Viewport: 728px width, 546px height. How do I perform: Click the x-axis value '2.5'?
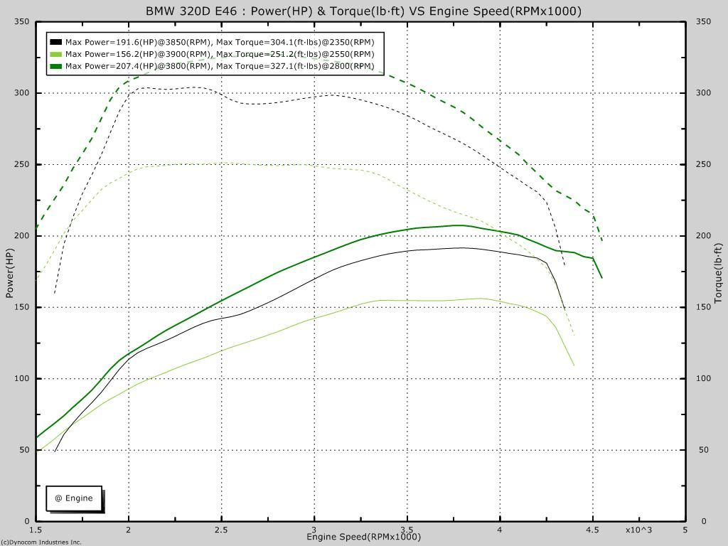click(x=222, y=530)
